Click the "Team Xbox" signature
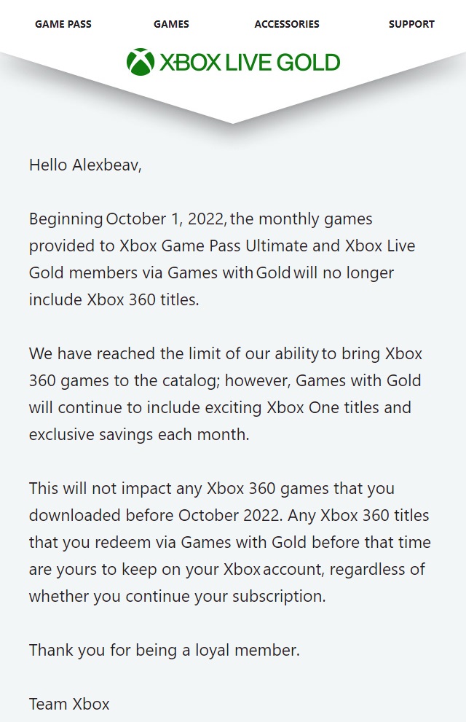The image size is (466, 722). click(69, 704)
